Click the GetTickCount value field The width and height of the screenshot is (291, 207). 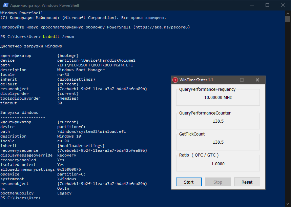coord(218,142)
